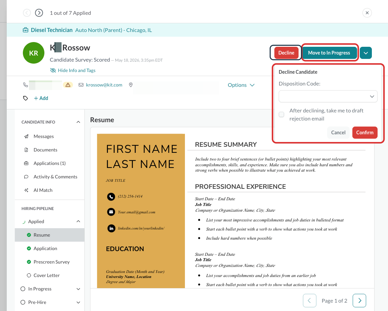388x311 pixels.
Task: Select the Cover Letter step
Action: tap(49, 275)
